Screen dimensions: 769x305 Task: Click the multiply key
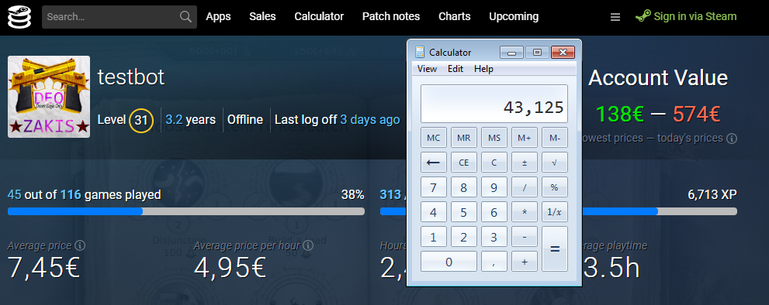click(525, 212)
